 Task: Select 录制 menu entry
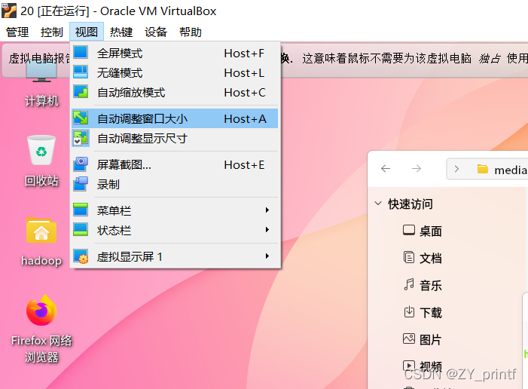[175, 185]
